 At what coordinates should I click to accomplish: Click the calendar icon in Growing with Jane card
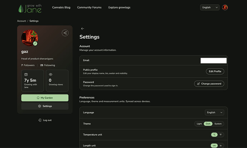[26, 75]
